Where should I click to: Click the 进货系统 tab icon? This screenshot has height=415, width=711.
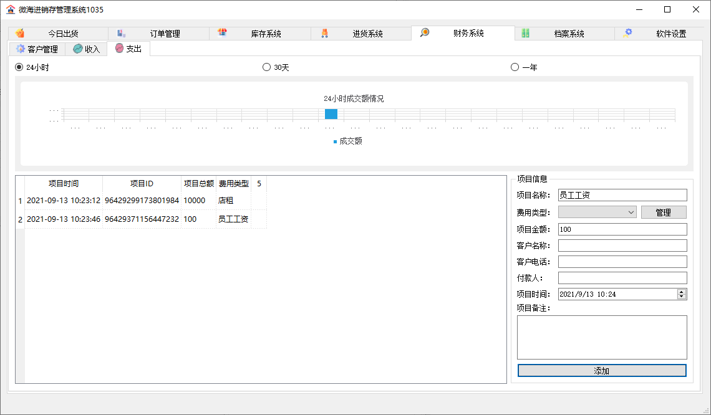click(324, 34)
